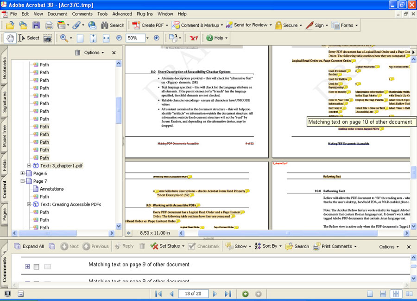Go to next page arrow
Viewport: 417px width, 301px height.
(x=215, y=294)
